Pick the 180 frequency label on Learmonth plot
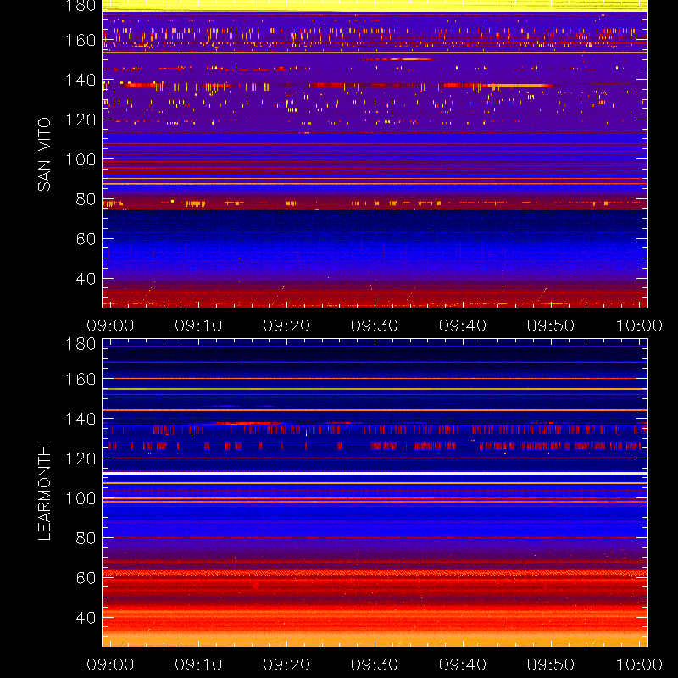678x678 pixels. pyautogui.click(x=81, y=344)
